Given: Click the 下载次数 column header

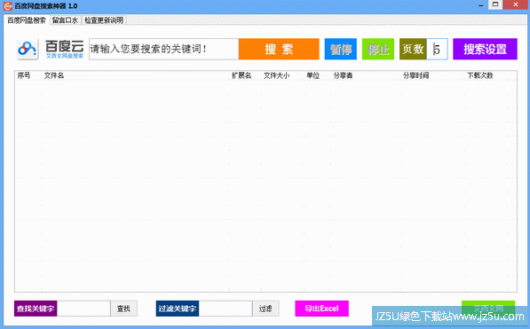Looking at the screenshot, I should [x=480, y=75].
